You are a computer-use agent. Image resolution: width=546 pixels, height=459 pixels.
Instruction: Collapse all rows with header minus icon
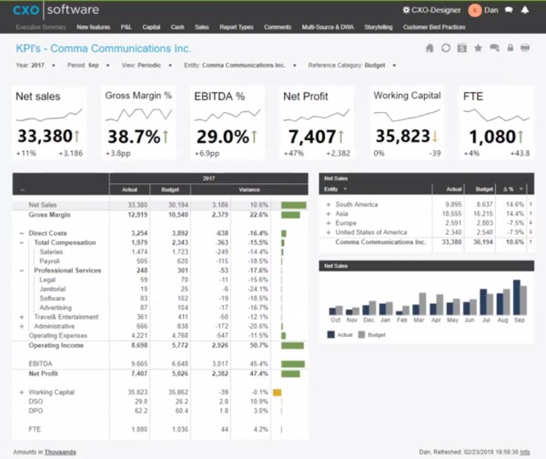[22, 190]
